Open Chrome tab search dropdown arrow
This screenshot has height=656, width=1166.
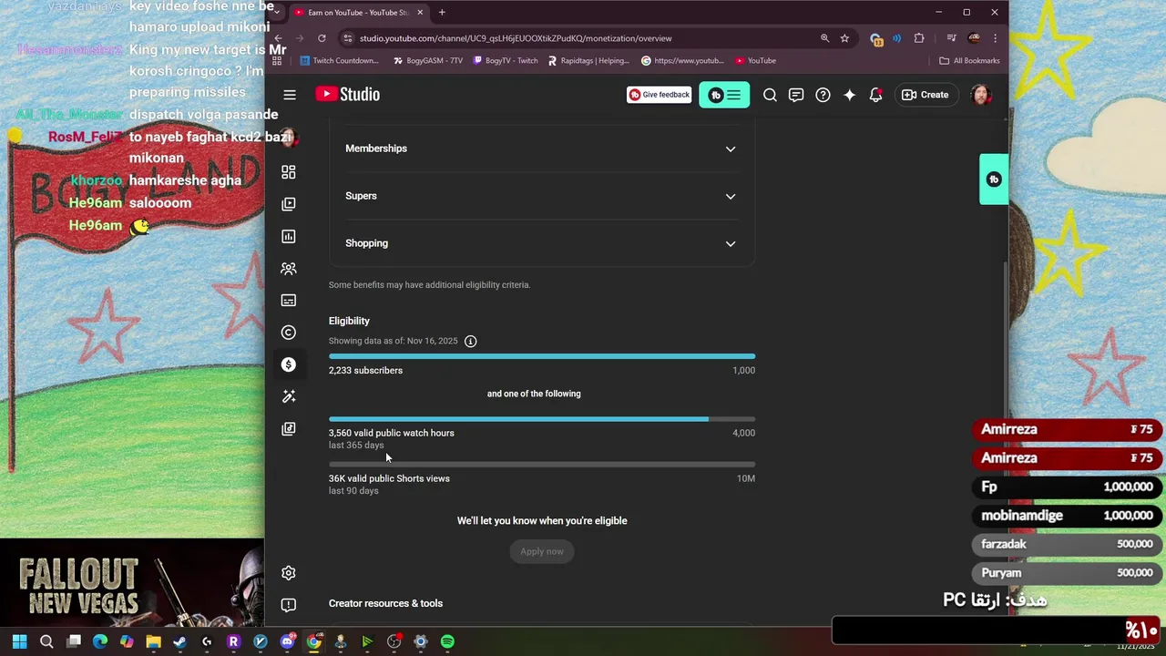(277, 13)
